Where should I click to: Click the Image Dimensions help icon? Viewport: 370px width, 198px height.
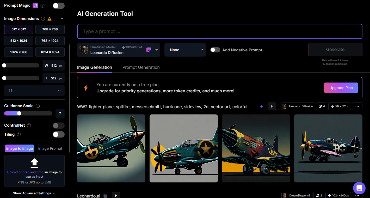pyautogui.click(x=43, y=19)
